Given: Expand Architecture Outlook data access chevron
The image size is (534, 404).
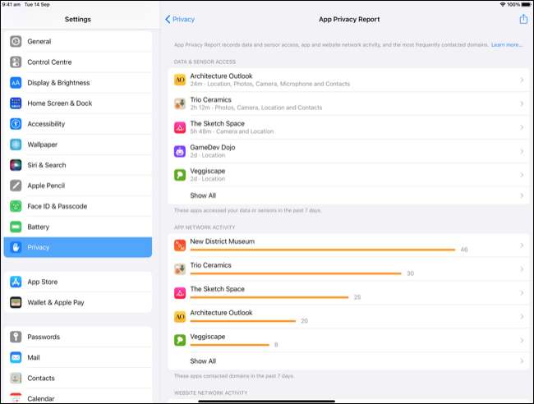Looking at the screenshot, I should pos(522,80).
